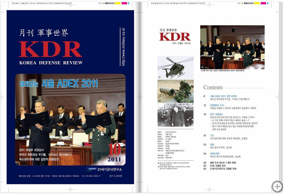Click the red '10' issue number on cover
The image size is (283, 194).
[115, 149]
